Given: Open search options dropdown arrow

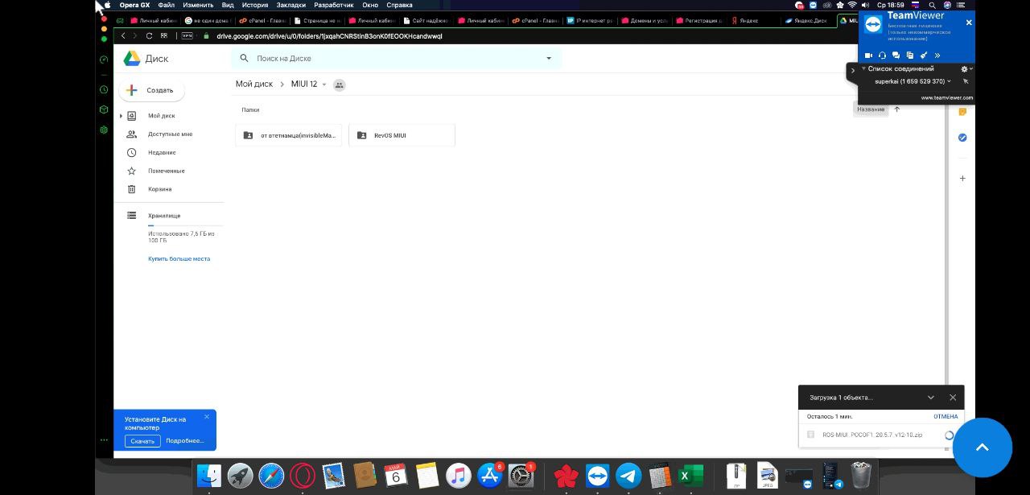Looking at the screenshot, I should click(550, 58).
